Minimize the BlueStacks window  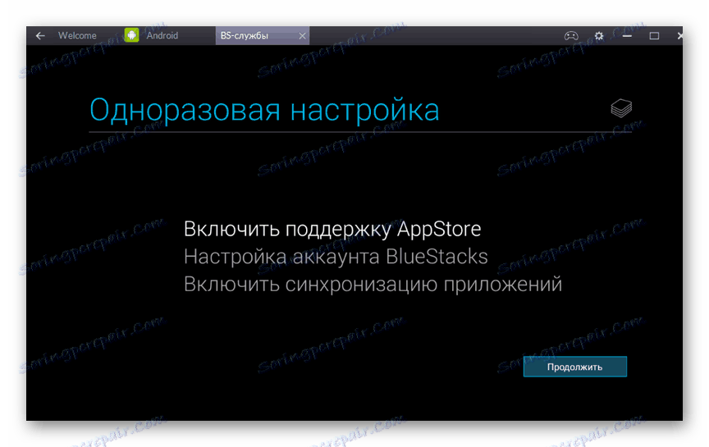coord(627,36)
